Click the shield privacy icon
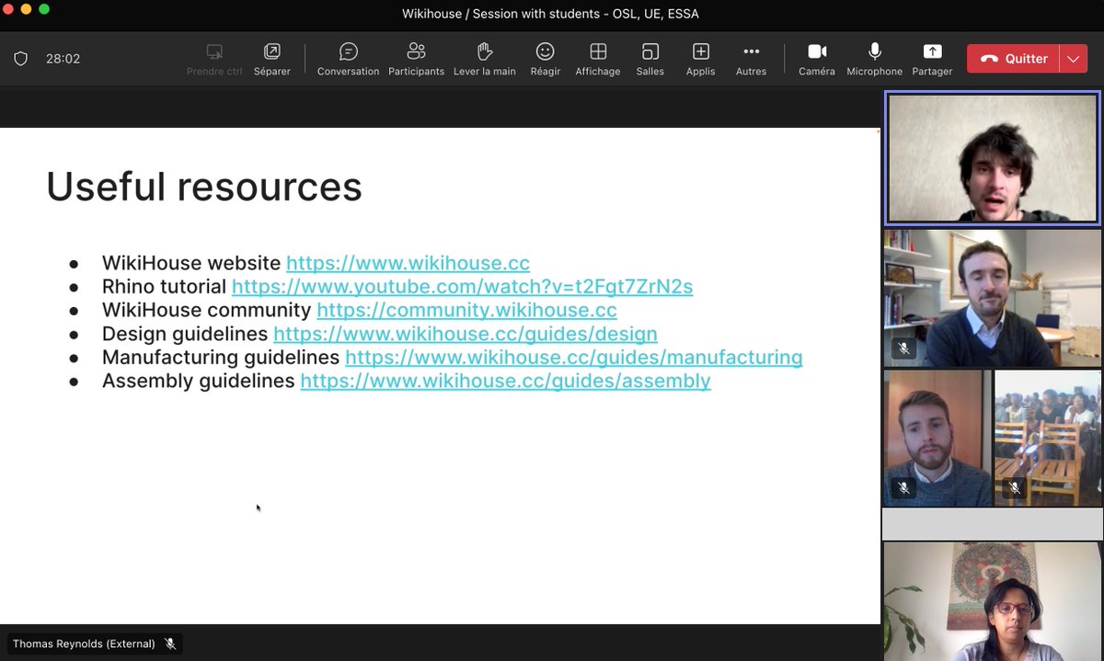 (20, 59)
